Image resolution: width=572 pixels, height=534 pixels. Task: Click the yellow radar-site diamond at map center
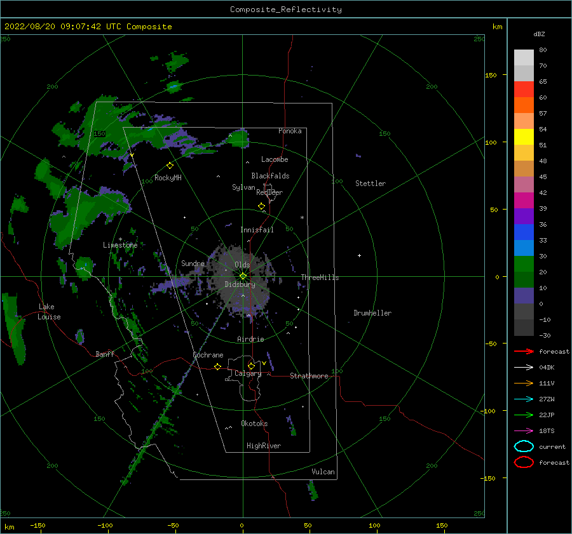pos(243,276)
